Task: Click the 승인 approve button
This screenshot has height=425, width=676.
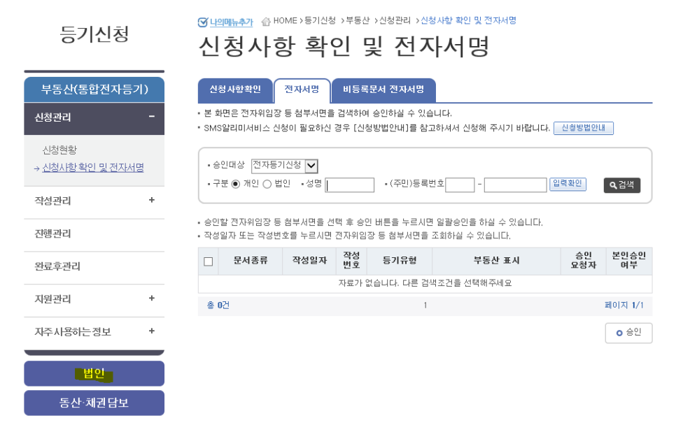Action: (628, 333)
